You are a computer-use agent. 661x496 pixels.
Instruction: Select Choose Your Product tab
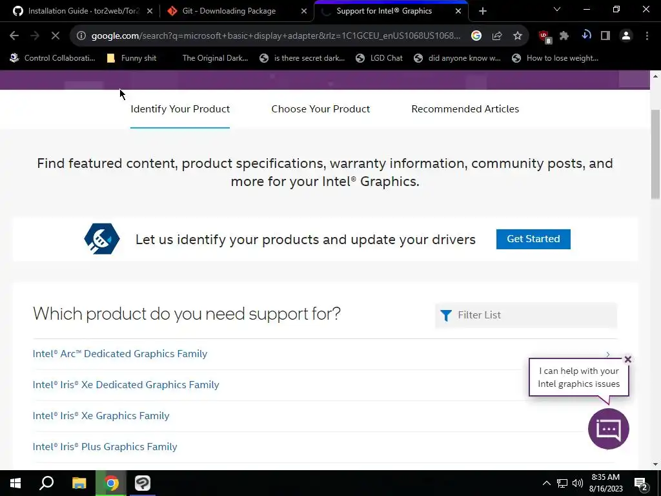[320, 109]
